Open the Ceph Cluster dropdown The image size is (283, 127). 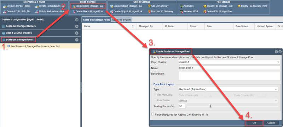pyautogui.click(x=278, y=62)
